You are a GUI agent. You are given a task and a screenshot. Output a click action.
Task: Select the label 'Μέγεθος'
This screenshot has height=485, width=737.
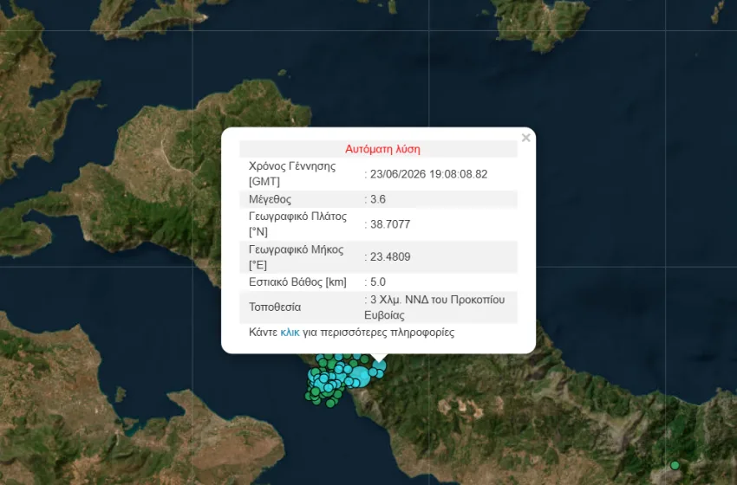270,199
